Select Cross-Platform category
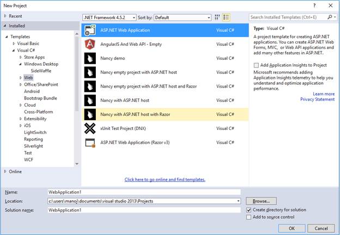 tap(38, 112)
